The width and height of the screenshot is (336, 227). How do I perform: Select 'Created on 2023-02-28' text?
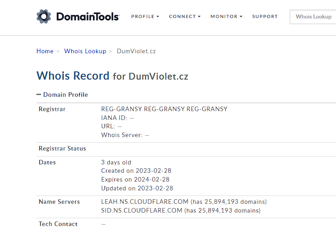(x=136, y=170)
